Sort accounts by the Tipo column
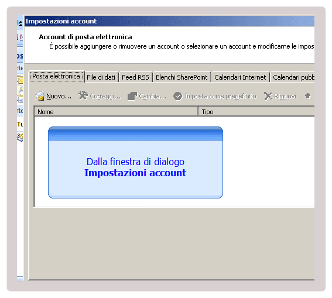This screenshot has width=332, height=298. click(256, 112)
